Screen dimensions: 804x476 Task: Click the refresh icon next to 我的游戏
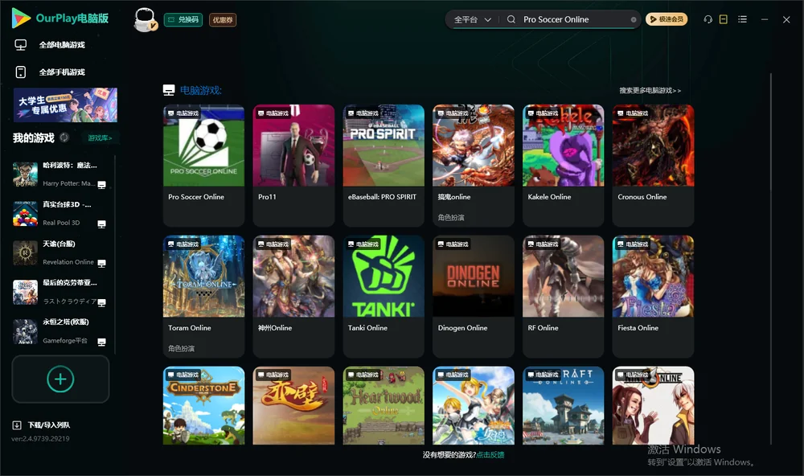pyautogui.click(x=64, y=137)
